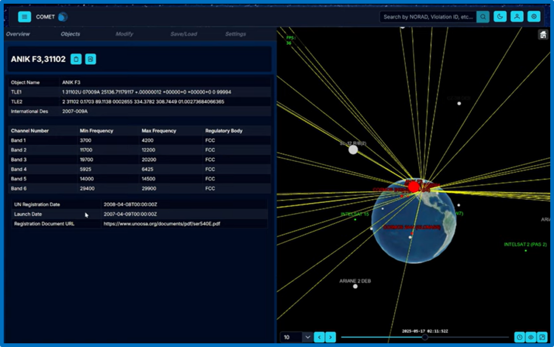Viewport: 554px width, 347px height.
Task: Click the NORAD search input field
Action: (428, 17)
